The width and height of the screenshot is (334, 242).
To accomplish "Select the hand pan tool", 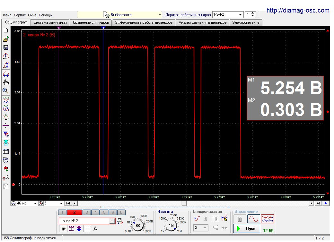I will point(6,82).
